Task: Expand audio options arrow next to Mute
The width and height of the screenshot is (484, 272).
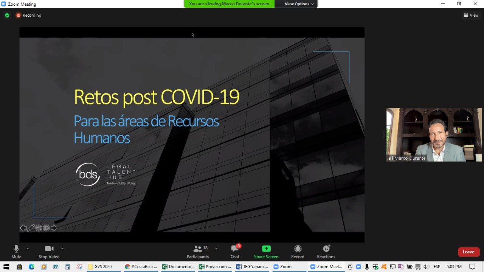Action: pos(28,249)
